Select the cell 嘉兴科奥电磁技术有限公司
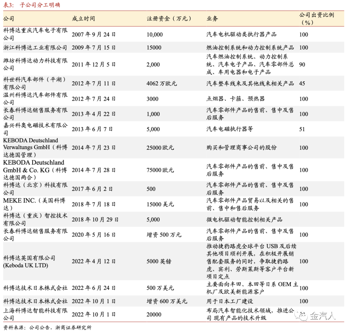 tap(35, 129)
